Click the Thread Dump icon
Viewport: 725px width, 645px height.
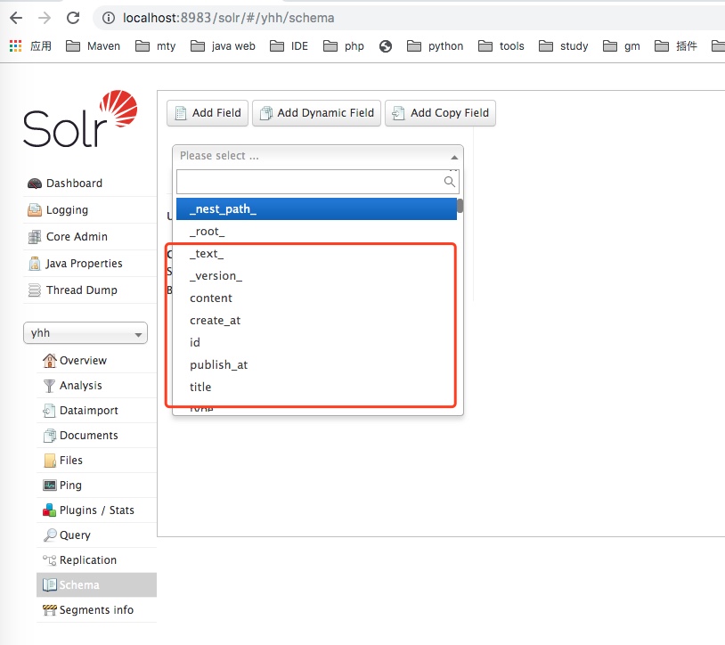35,290
